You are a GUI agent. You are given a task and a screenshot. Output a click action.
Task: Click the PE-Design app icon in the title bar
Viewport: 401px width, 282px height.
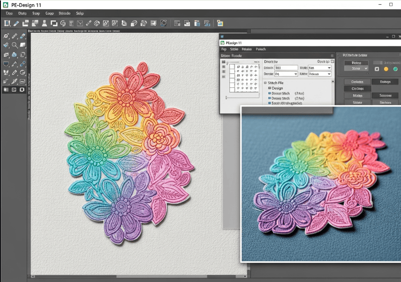pos(5,5)
